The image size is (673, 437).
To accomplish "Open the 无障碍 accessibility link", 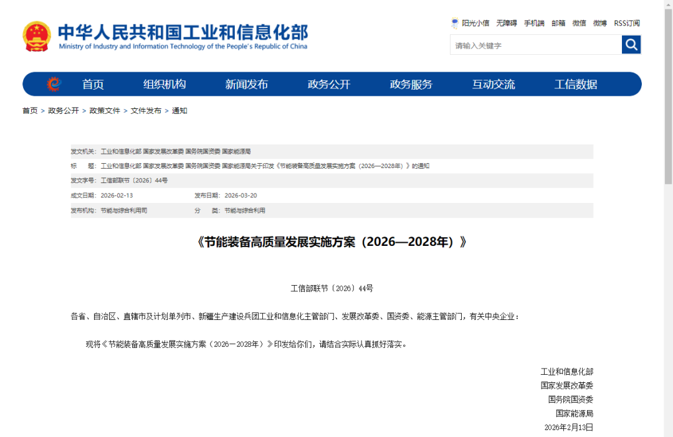I will [x=507, y=23].
